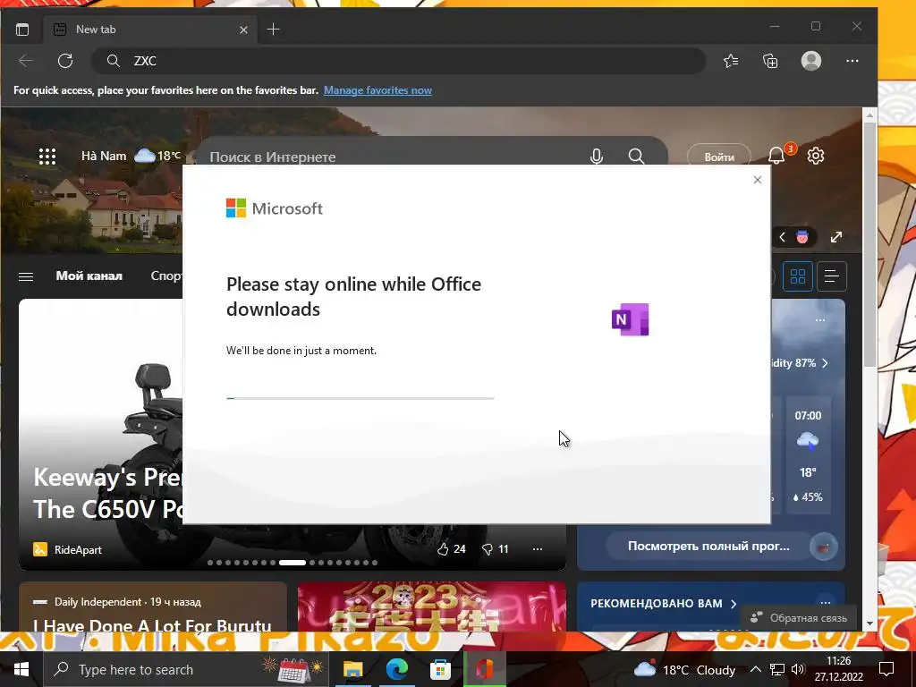Click Посмотреть полный прогноз button
Screen dimensions: 916x687
(708, 547)
